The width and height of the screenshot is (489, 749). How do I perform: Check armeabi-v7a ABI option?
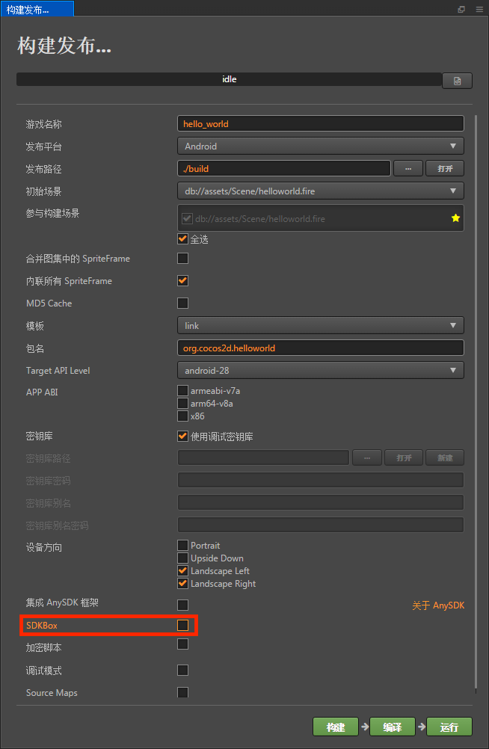point(182,391)
